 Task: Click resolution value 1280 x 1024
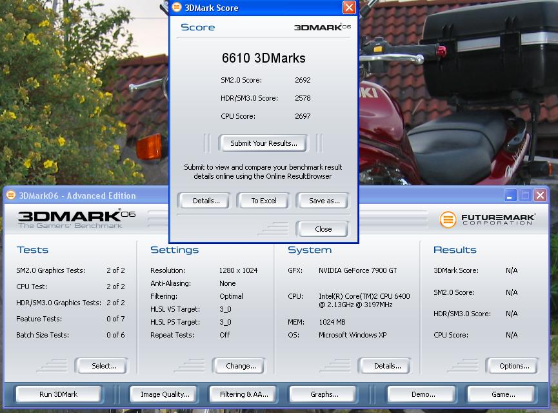[x=238, y=270]
